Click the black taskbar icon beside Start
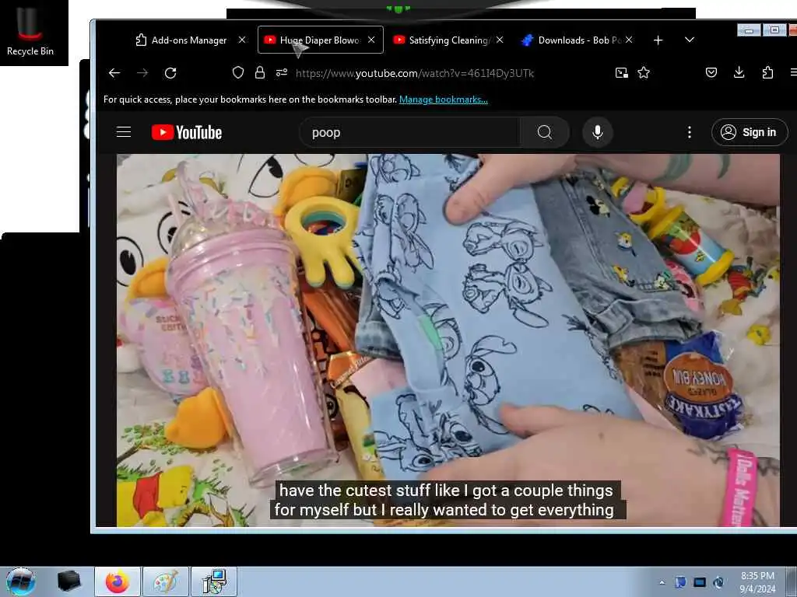The height and width of the screenshot is (597, 797). 68,581
